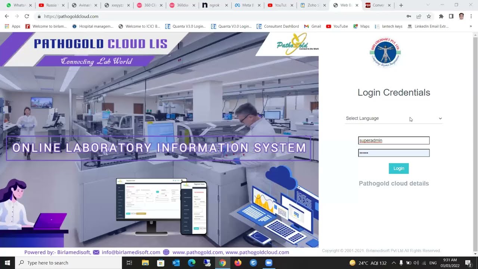
Task: Open Firefox from the taskbar
Action: coord(238,263)
